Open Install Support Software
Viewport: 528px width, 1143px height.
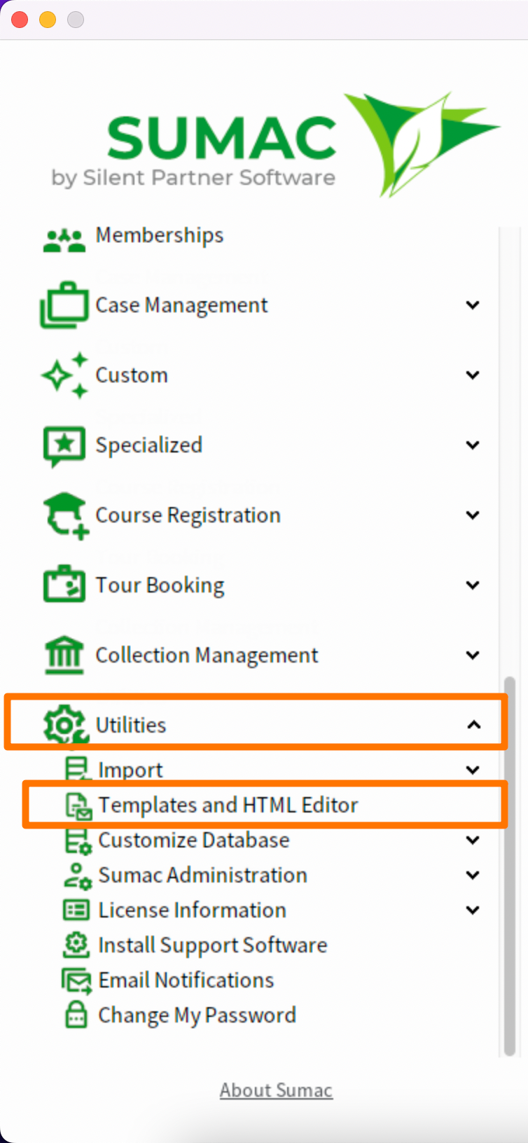tap(213, 945)
